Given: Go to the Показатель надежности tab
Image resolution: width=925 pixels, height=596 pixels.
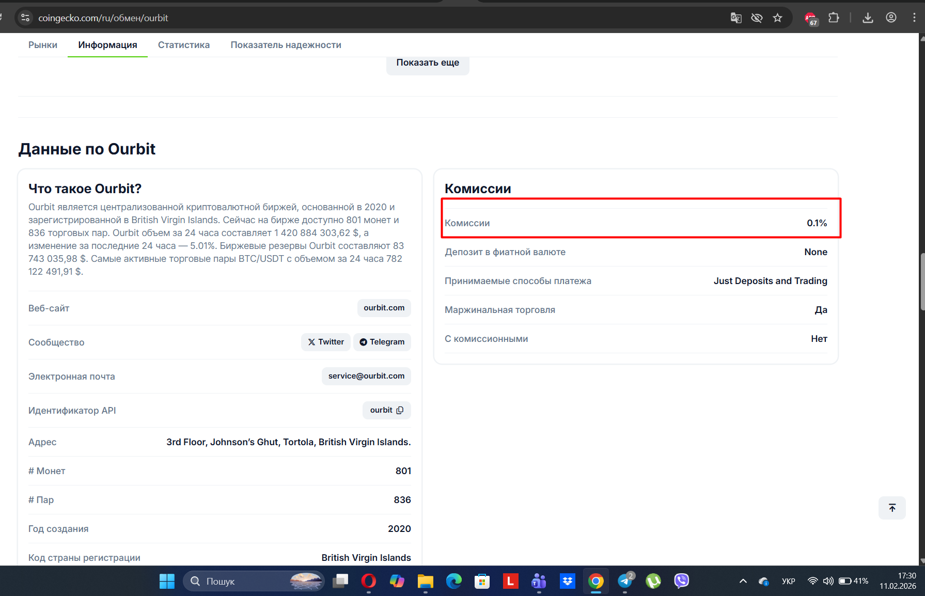Looking at the screenshot, I should (286, 45).
